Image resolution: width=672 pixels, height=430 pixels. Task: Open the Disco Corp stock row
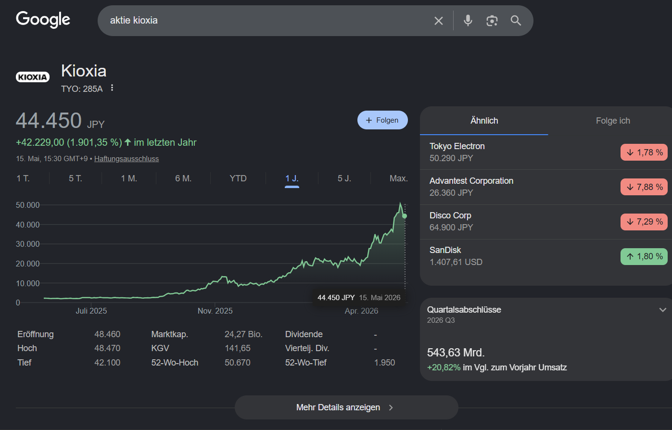pyautogui.click(x=546, y=222)
